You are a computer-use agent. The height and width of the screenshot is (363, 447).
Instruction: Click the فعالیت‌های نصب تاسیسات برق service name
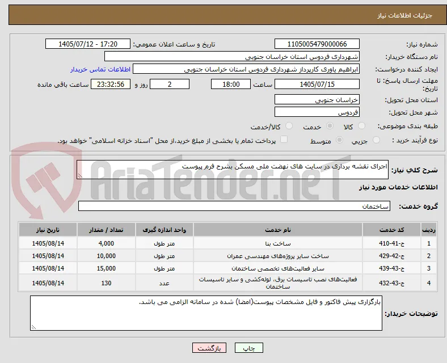pos(277,283)
